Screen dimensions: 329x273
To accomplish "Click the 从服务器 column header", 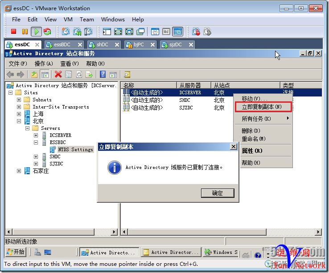I will tap(194, 85).
